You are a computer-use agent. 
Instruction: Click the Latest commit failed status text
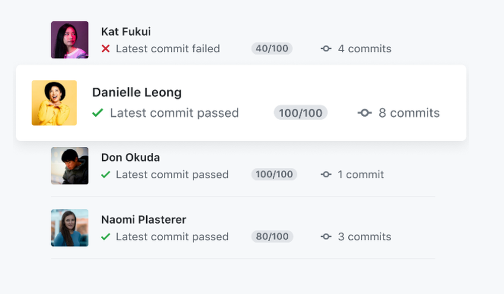pyautogui.click(x=168, y=49)
